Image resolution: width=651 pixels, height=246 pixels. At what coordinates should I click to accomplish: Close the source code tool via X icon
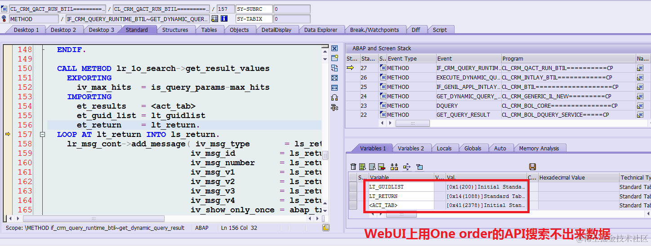pyautogui.click(x=334, y=48)
